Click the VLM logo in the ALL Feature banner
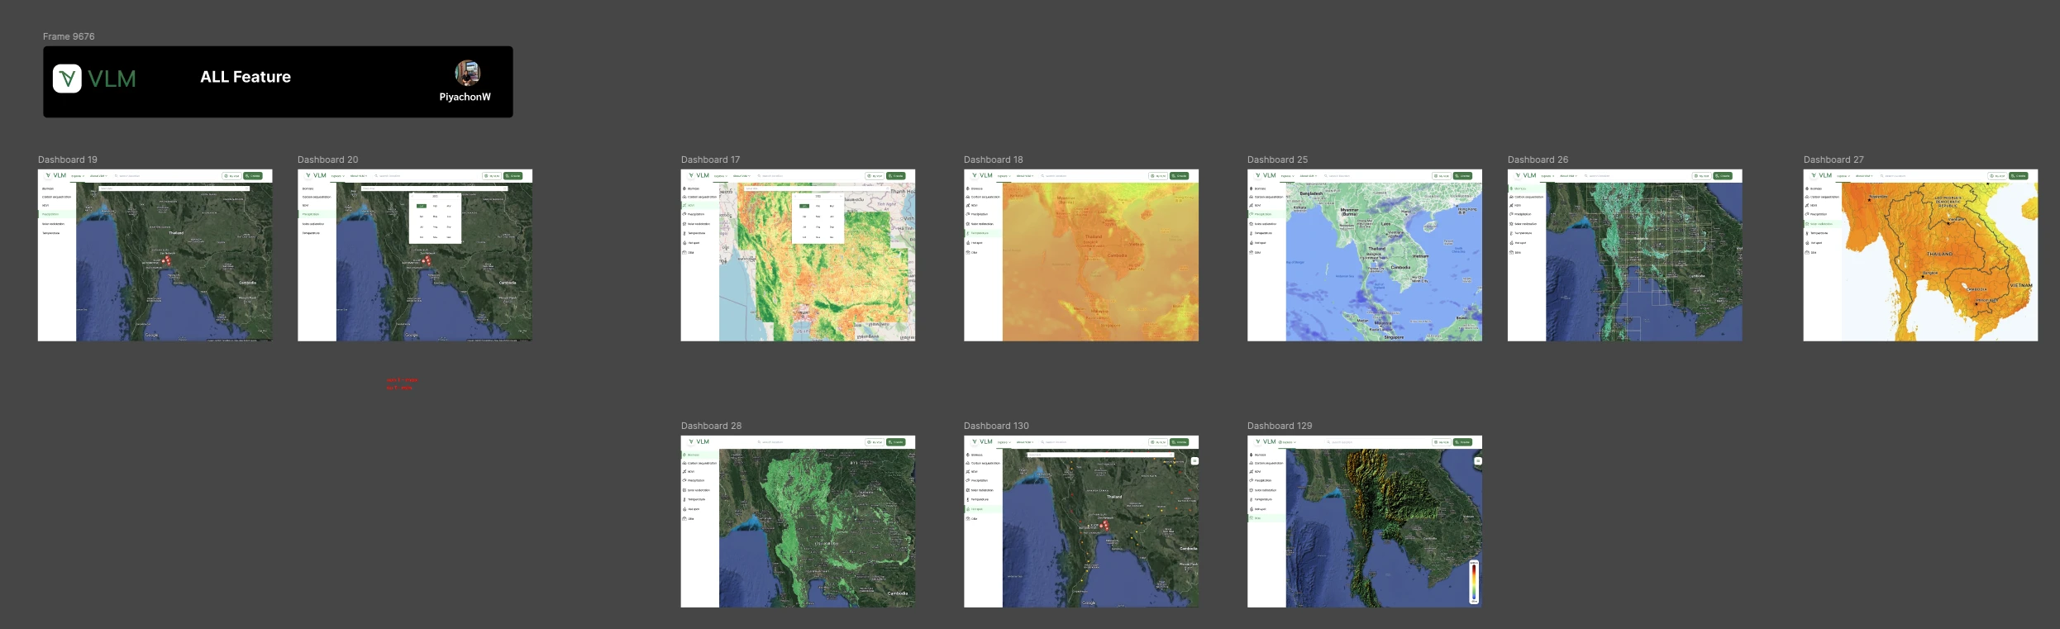The height and width of the screenshot is (629, 2060). click(94, 79)
